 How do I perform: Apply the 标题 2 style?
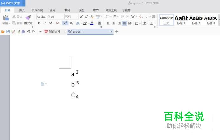coord(196,20)
